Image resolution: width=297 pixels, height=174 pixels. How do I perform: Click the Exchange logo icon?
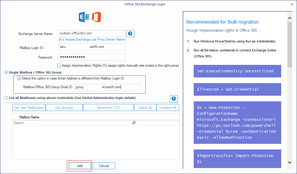click(84, 17)
